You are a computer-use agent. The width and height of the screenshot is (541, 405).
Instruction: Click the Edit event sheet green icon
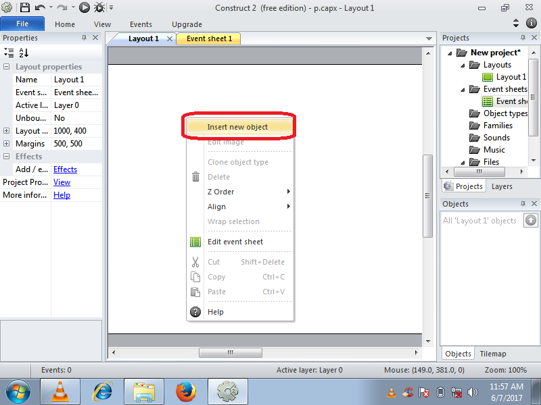[195, 242]
